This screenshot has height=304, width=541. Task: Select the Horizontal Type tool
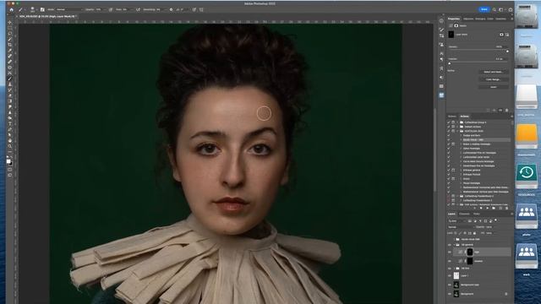(9, 123)
